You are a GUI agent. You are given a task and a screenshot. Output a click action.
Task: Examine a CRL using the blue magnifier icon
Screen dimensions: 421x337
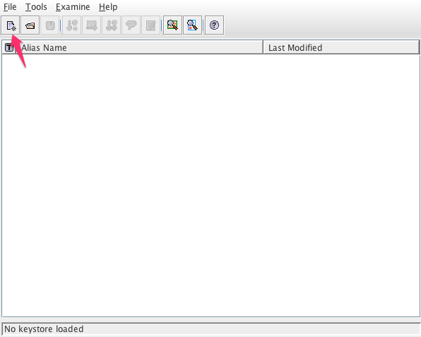pyautogui.click(x=193, y=25)
